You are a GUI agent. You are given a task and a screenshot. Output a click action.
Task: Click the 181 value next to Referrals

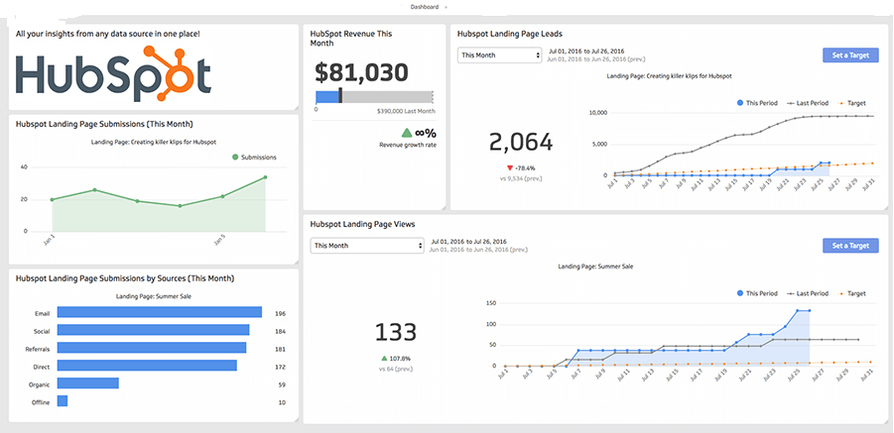click(280, 349)
